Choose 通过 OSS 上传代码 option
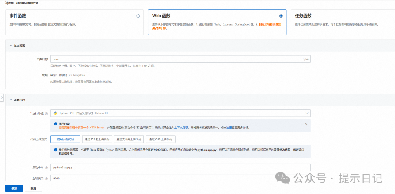This screenshot has width=395, height=194. [161, 139]
